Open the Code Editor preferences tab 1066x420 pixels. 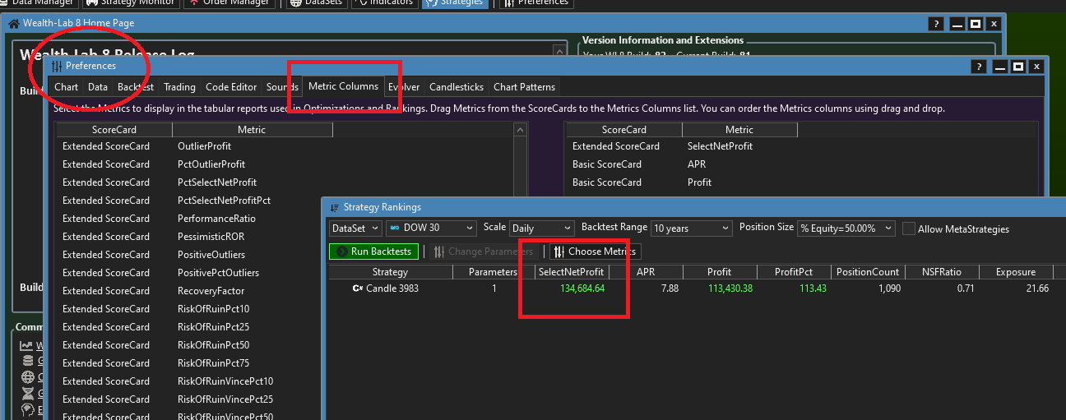231,87
